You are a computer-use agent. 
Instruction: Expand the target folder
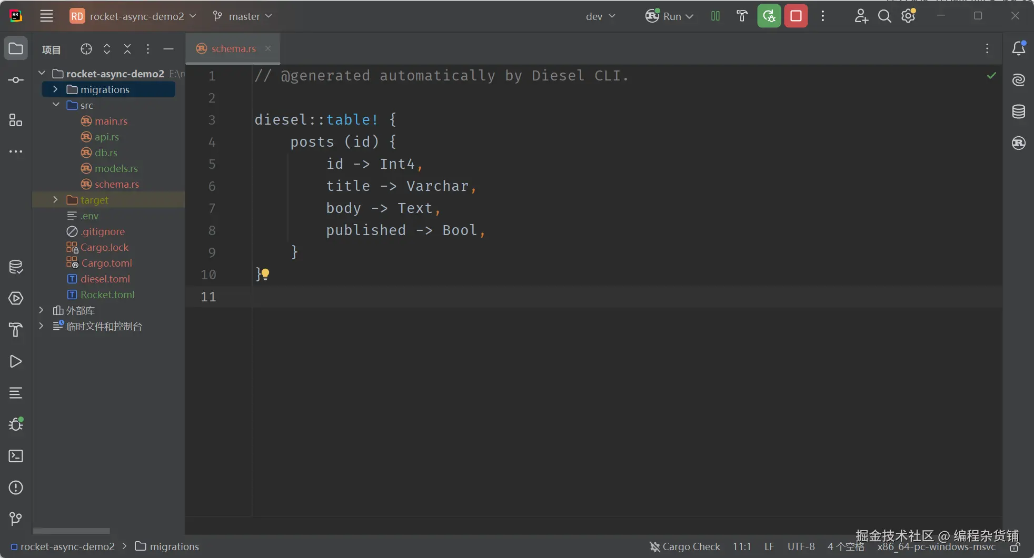55,199
